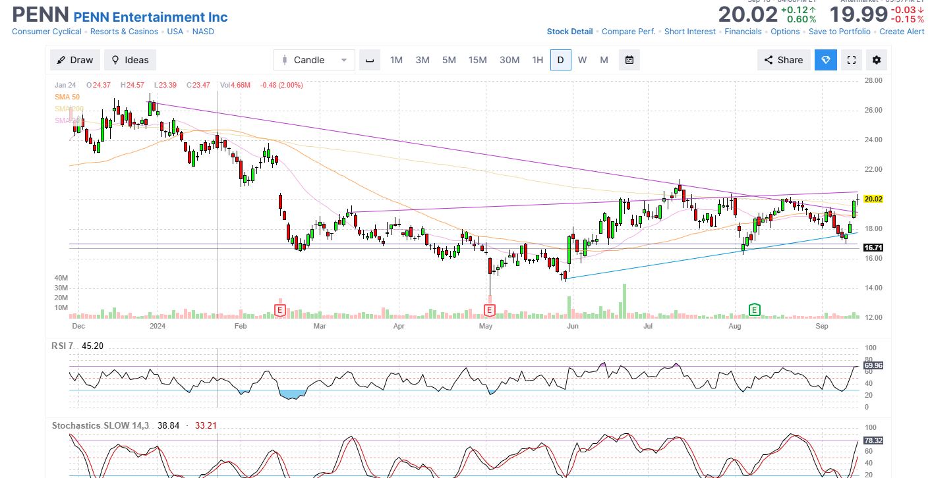Open the Financials tab link
930x478 pixels.
(743, 32)
